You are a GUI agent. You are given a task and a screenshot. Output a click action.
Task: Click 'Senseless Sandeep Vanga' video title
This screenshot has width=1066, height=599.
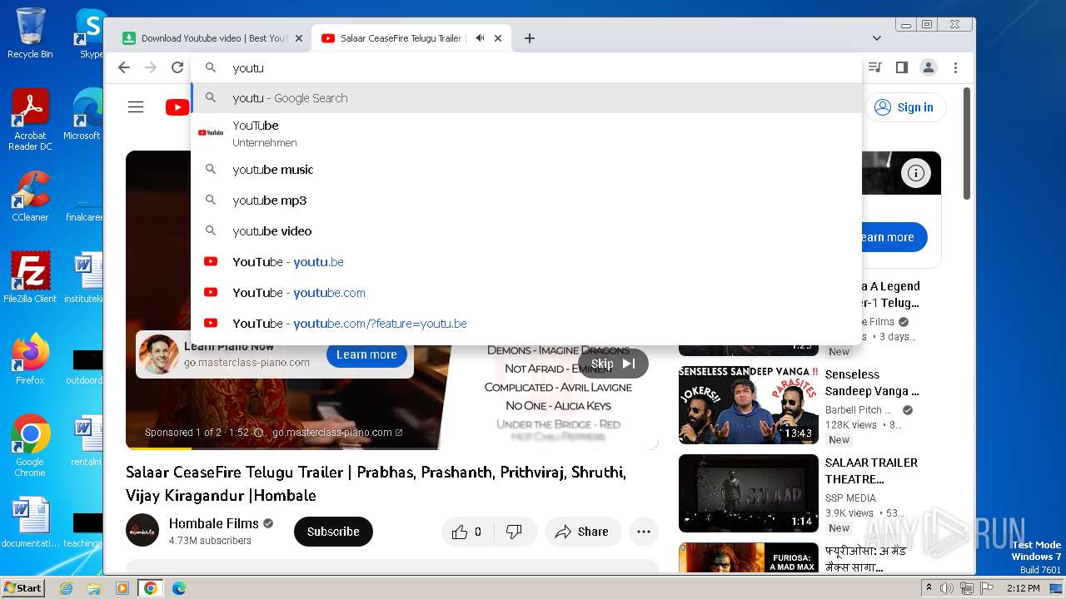click(x=872, y=383)
